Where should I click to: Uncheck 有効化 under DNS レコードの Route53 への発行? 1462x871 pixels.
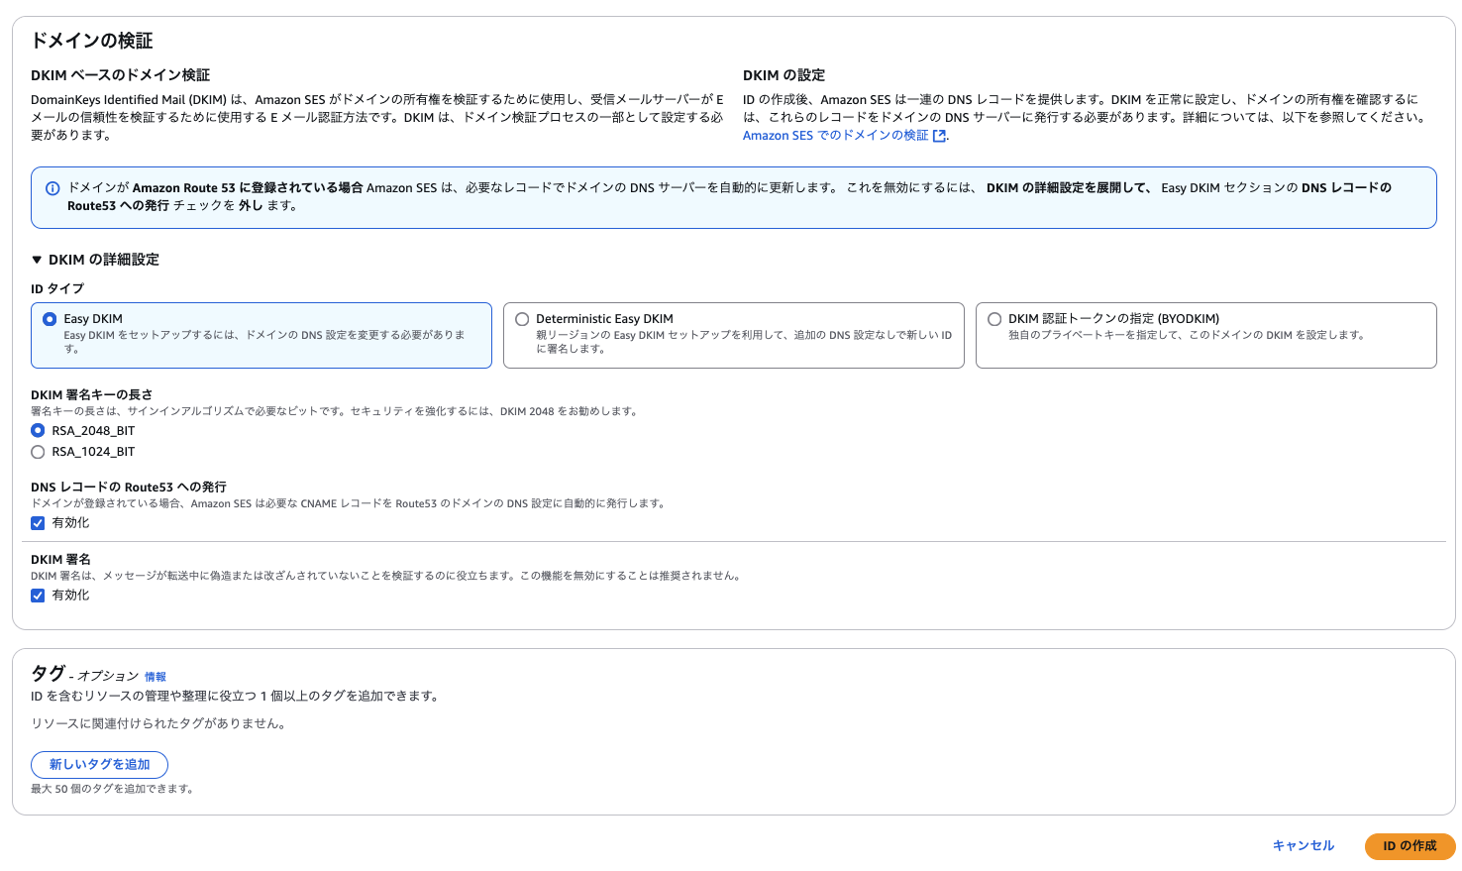38,523
